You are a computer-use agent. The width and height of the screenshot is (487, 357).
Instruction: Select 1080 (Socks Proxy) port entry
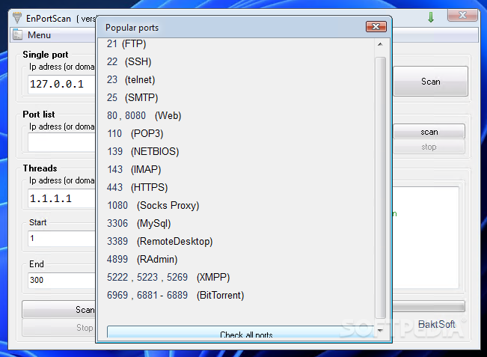pyautogui.click(x=153, y=205)
